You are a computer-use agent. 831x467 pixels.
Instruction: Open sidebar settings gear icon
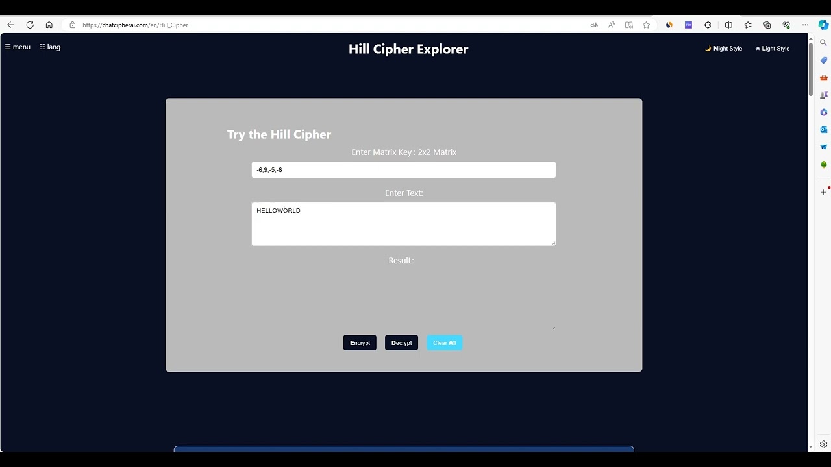823,444
